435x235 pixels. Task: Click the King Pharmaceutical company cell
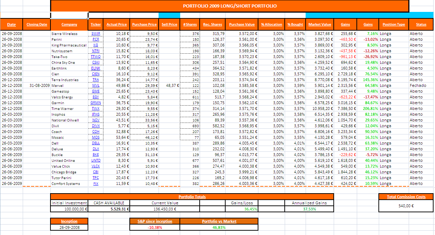coord(70,45)
